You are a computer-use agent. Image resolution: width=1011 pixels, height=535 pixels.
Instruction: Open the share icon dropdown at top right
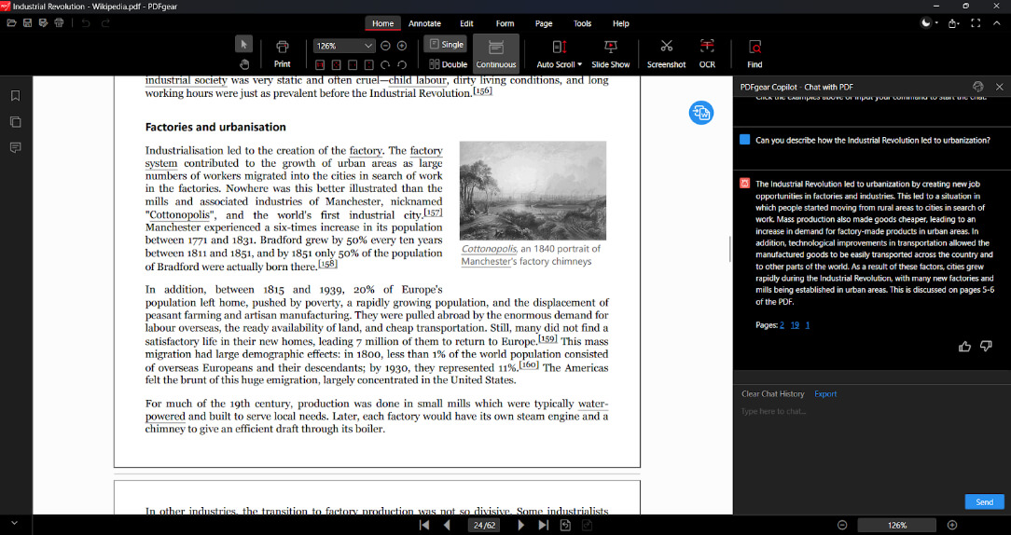point(953,23)
